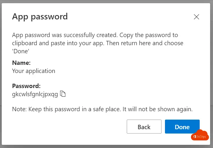This screenshot has height=148, width=213.
Task: Confirm with the blue Done button
Action: [x=182, y=127]
